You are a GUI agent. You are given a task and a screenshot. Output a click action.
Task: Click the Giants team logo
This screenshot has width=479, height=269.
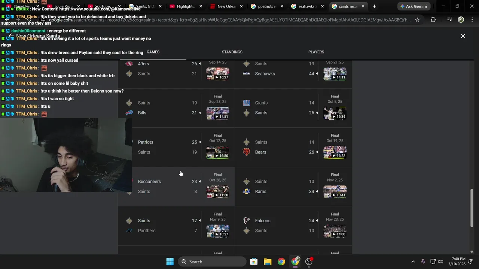click(x=246, y=103)
